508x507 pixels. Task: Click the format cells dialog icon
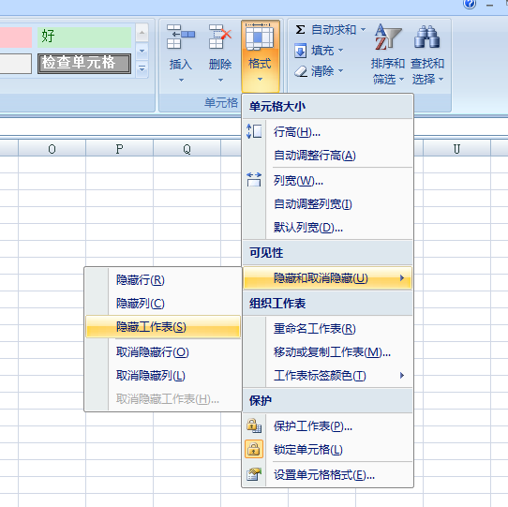pyautogui.click(x=254, y=475)
